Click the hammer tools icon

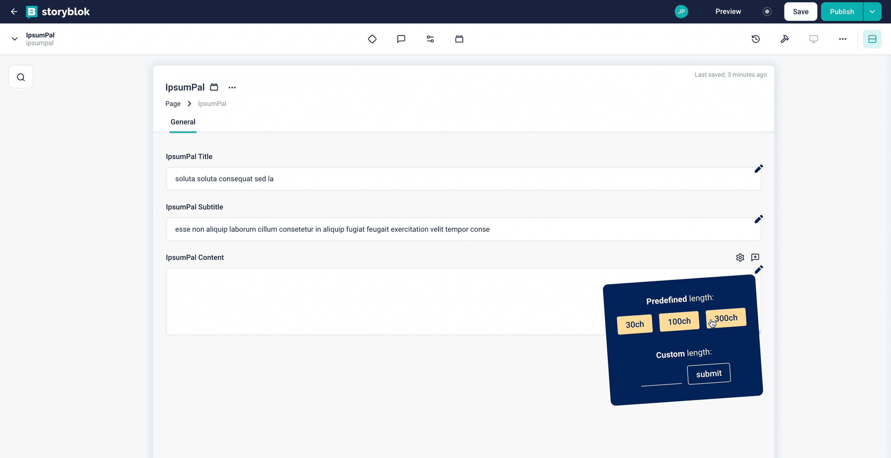click(784, 39)
